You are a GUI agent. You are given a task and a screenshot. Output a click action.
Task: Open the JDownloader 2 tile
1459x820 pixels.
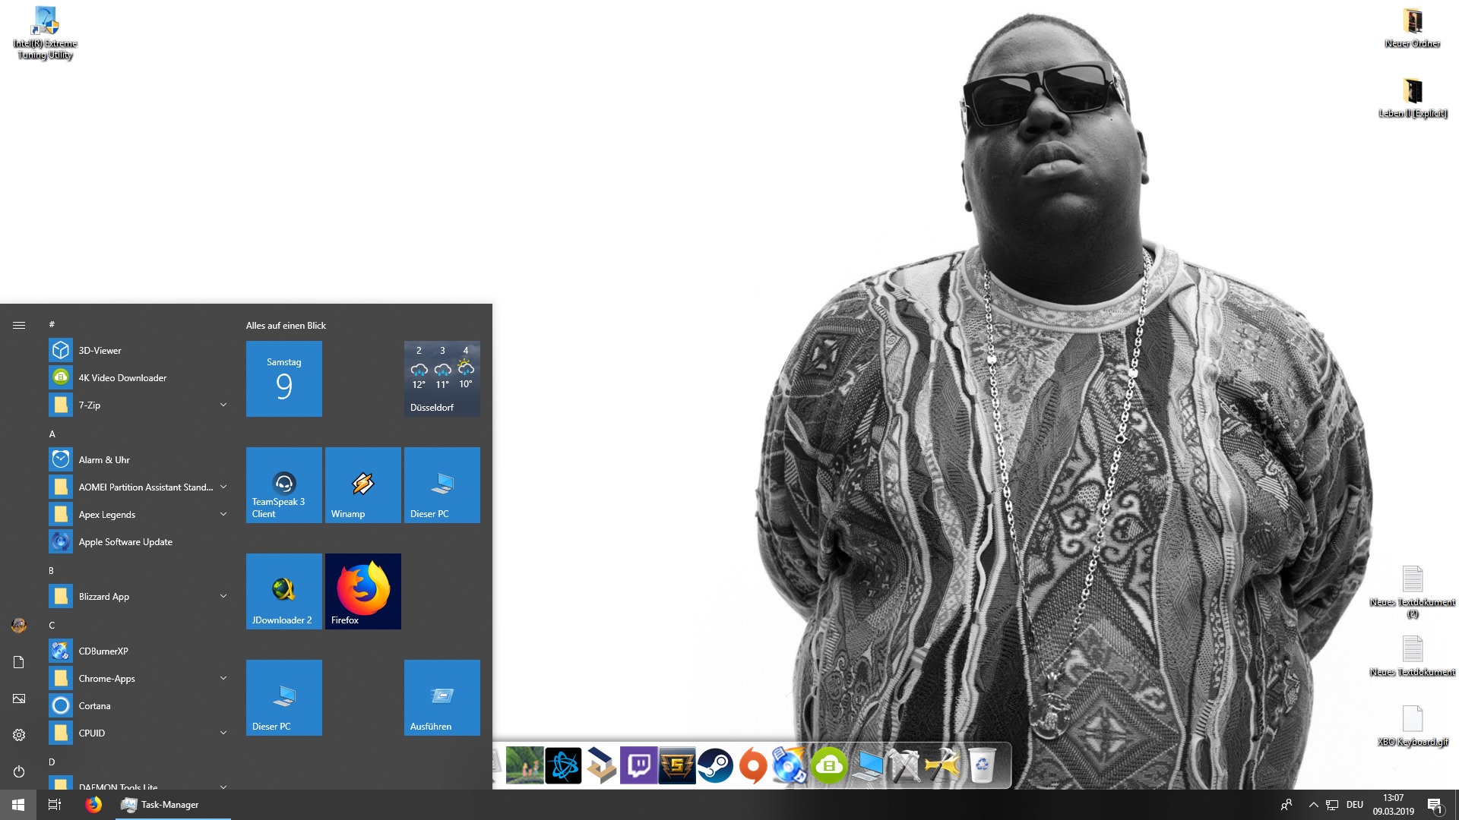283,591
